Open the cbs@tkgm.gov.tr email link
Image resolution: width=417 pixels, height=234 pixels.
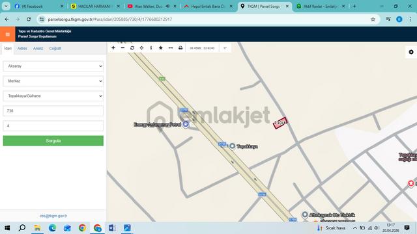53,216
